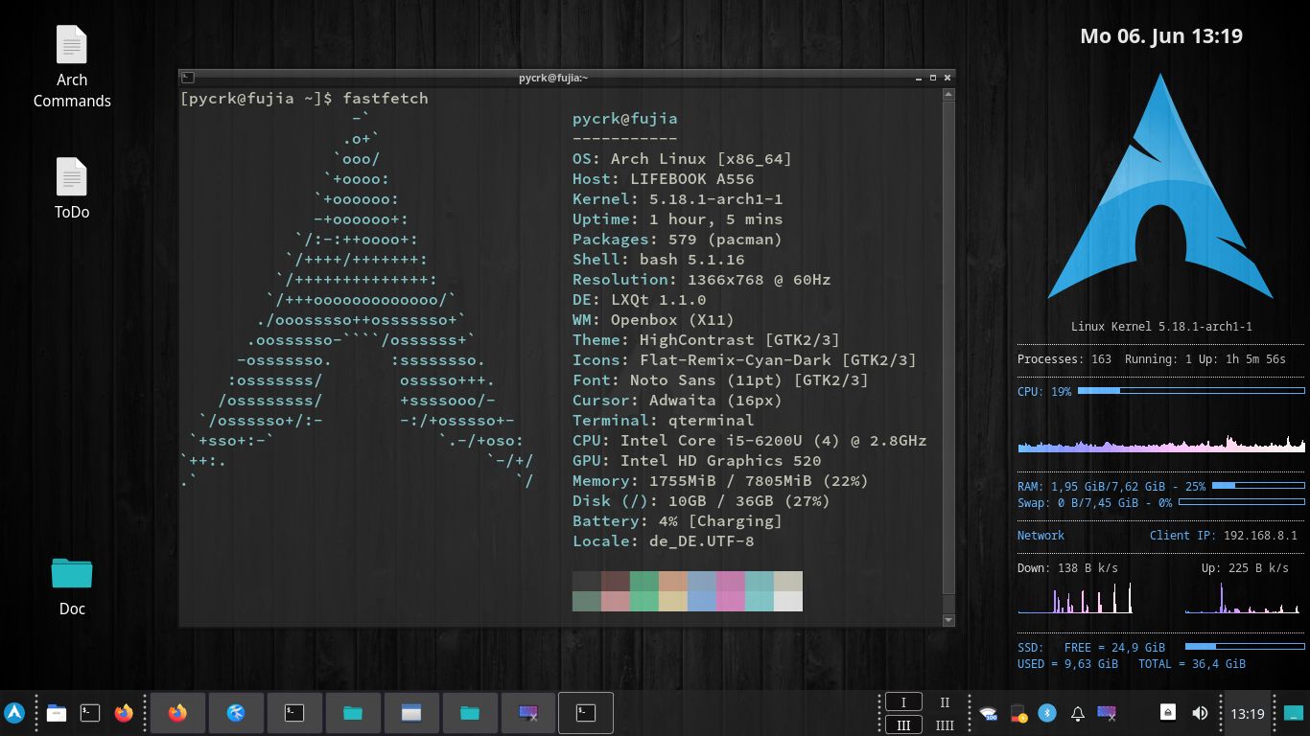1310x736 pixels.
Task: Click the 'Resolution: 1366x768 @ 60Hz' line
Action: (x=701, y=279)
